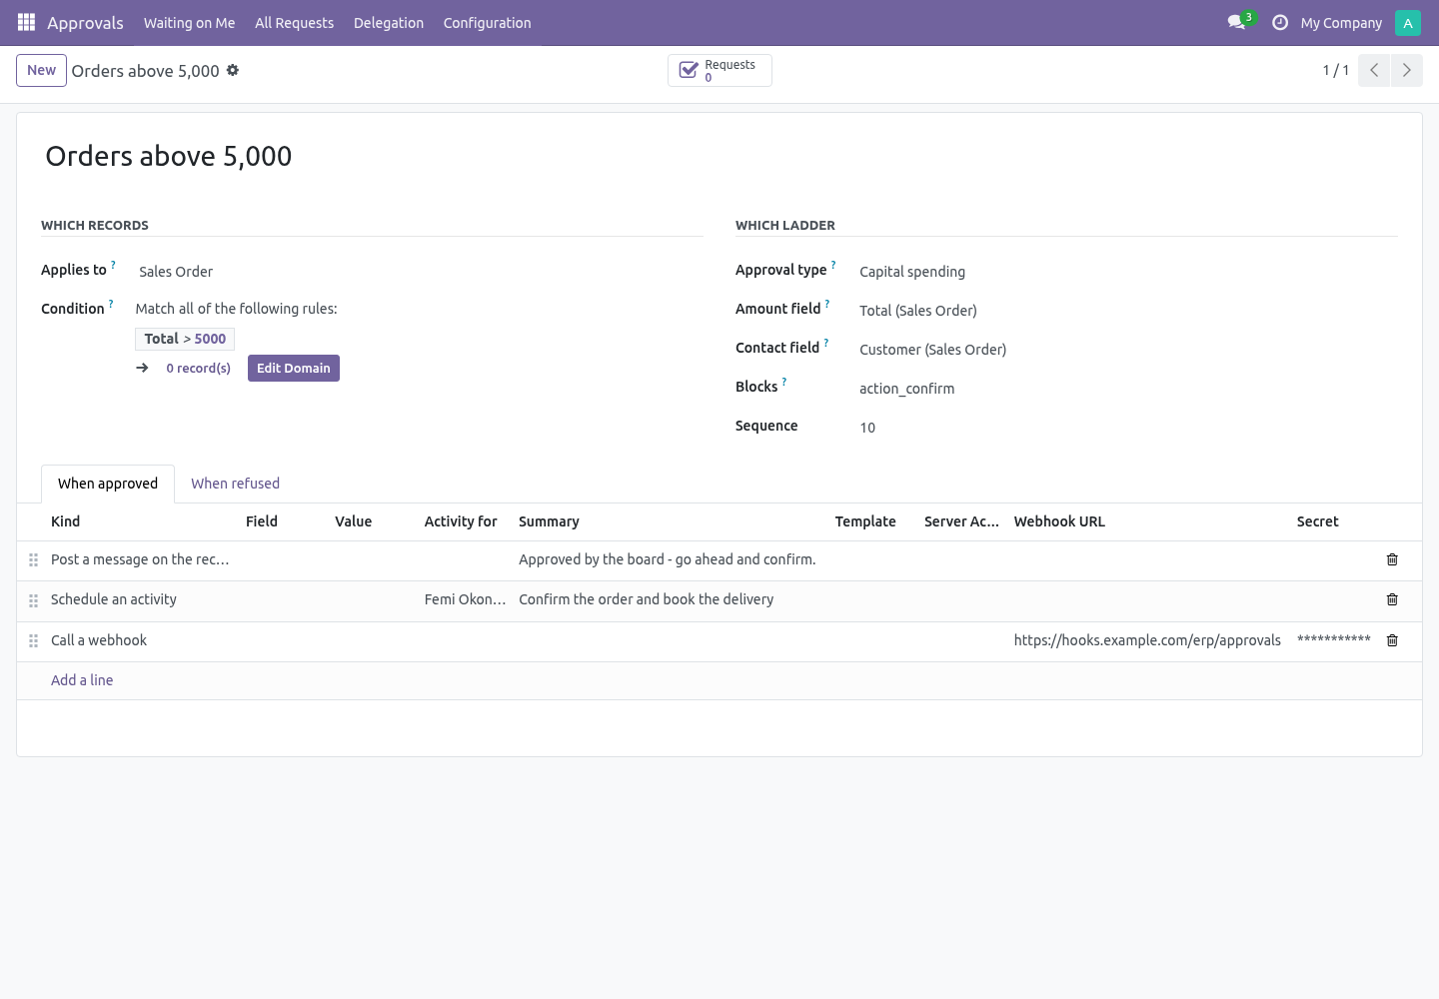
Task: Open the All Requests menu
Action: pos(295,23)
